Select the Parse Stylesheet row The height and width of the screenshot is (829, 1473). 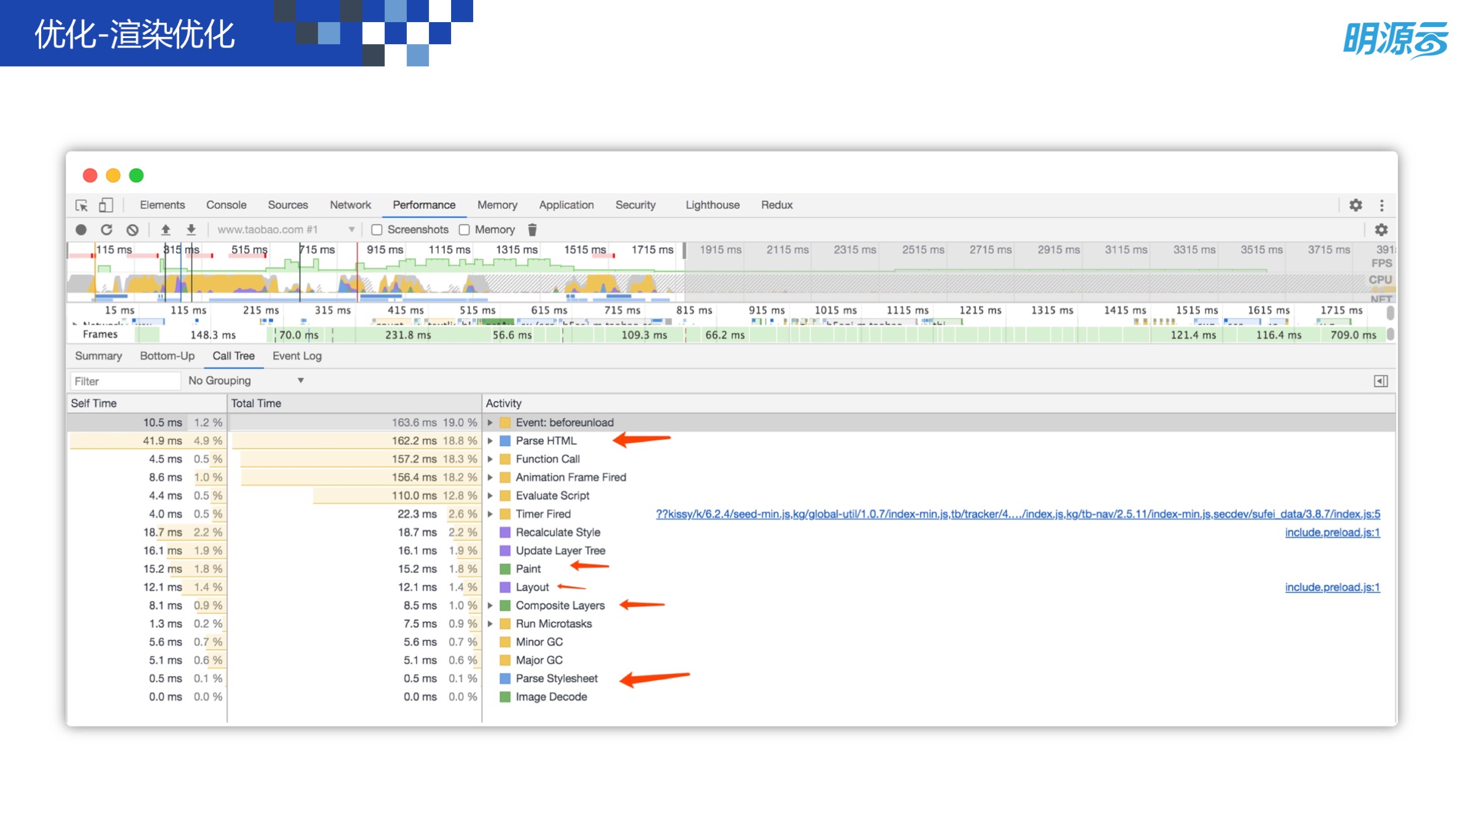click(x=731, y=679)
